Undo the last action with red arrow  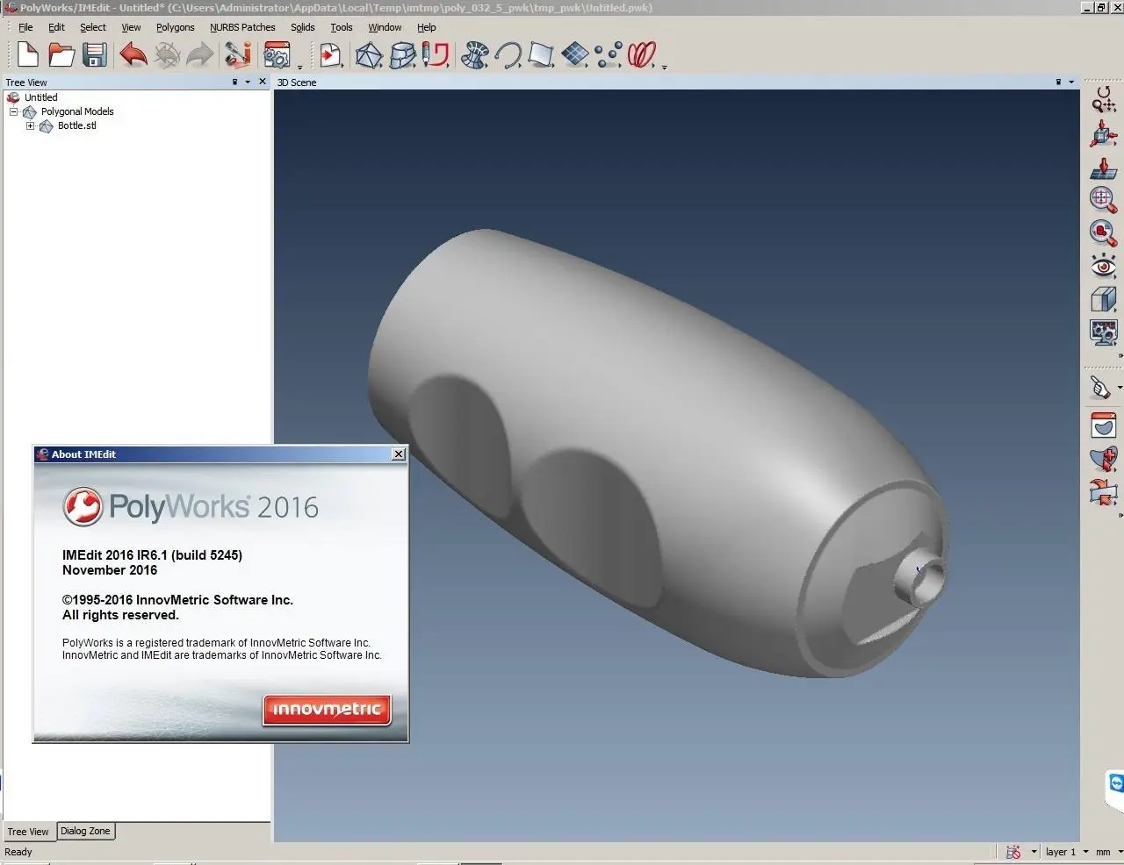(x=133, y=55)
